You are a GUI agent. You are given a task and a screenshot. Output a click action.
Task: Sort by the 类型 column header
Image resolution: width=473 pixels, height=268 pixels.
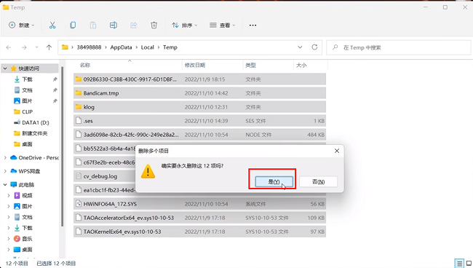[x=250, y=66]
